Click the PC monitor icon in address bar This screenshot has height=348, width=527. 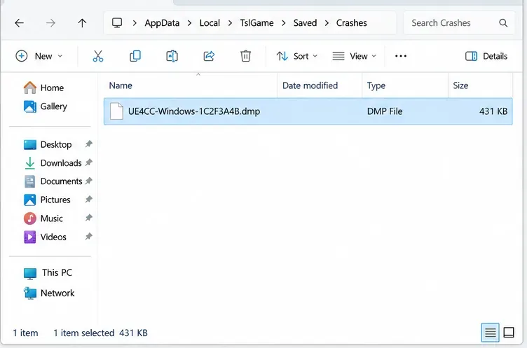pos(117,23)
